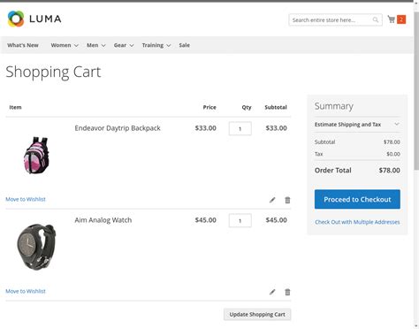The image size is (419, 329).
Task: Open the Training menu dropdown
Action: 156,45
